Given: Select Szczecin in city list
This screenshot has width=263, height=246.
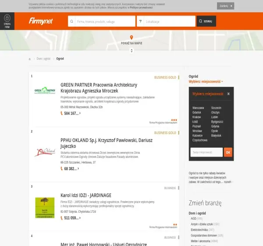Looking at the screenshot, I should [216, 108].
